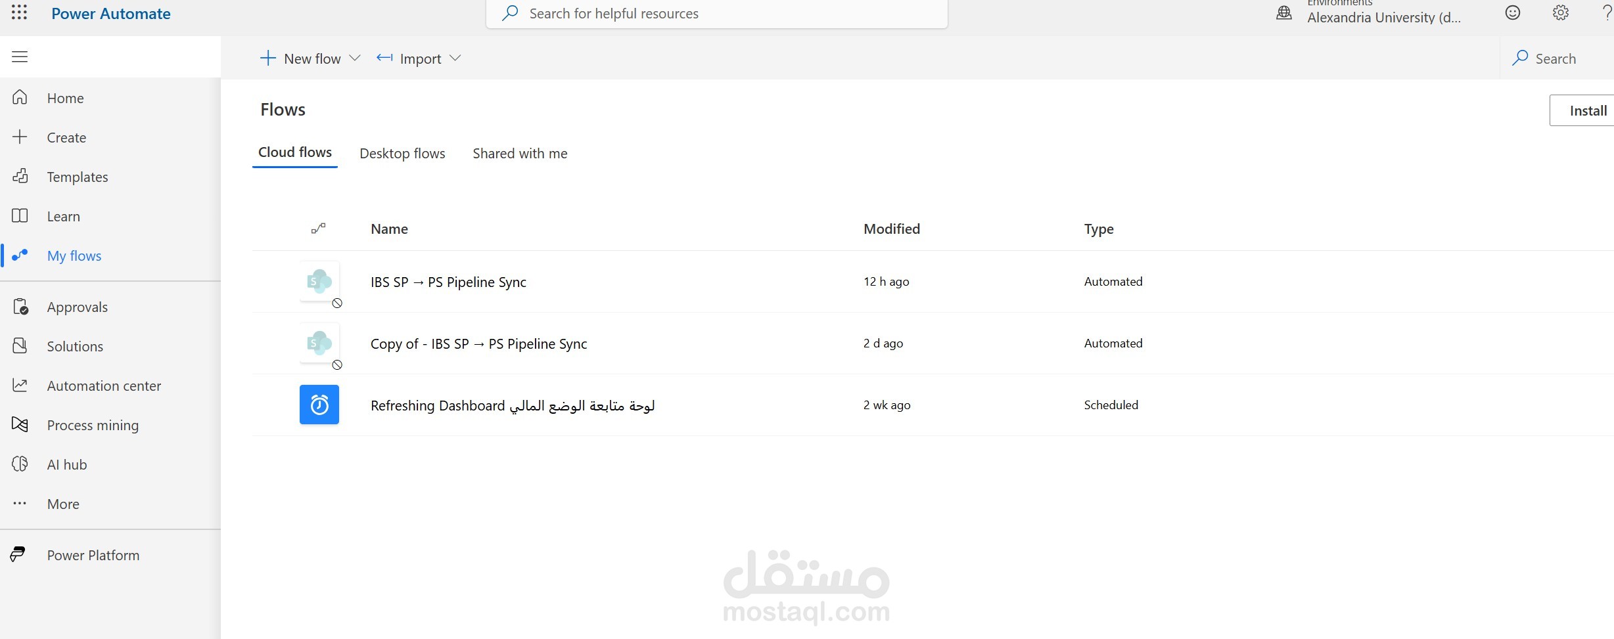The image size is (1614, 639).
Task: Click the Import arrow icon
Action: [x=384, y=58]
